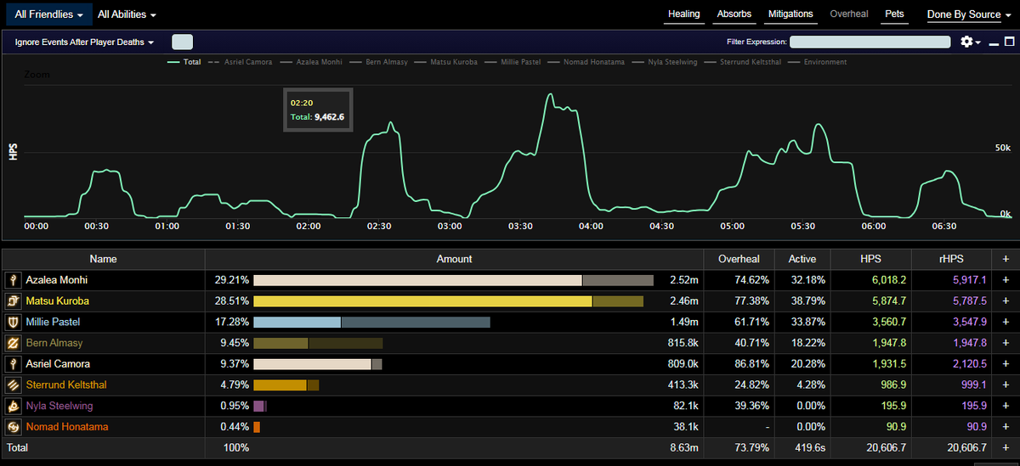Sort table by HPS column
1020x466 pixels.
(870, 259)
